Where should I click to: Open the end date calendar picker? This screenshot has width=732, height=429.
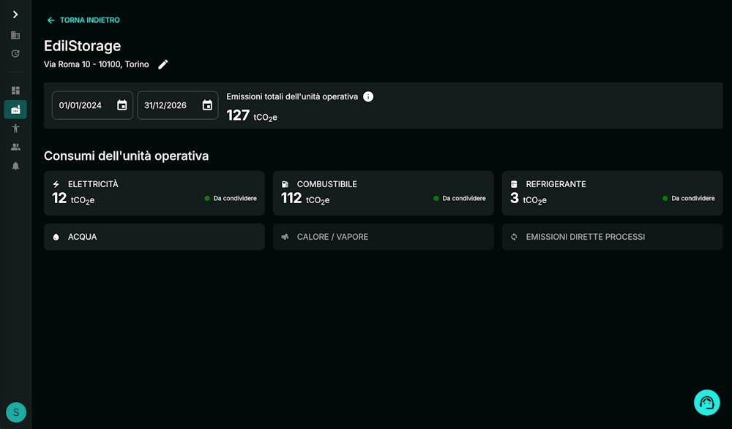pos(207,105)
